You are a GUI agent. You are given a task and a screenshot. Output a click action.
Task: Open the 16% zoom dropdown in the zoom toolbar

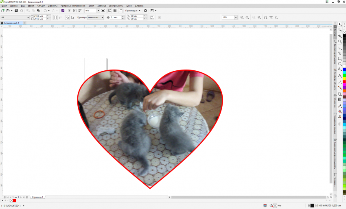(236, 17)
